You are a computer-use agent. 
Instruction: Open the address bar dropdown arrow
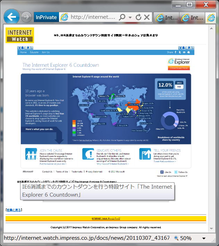(130, 17)
